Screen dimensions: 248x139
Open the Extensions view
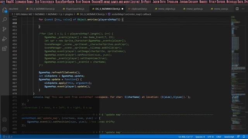click(4, 48)
